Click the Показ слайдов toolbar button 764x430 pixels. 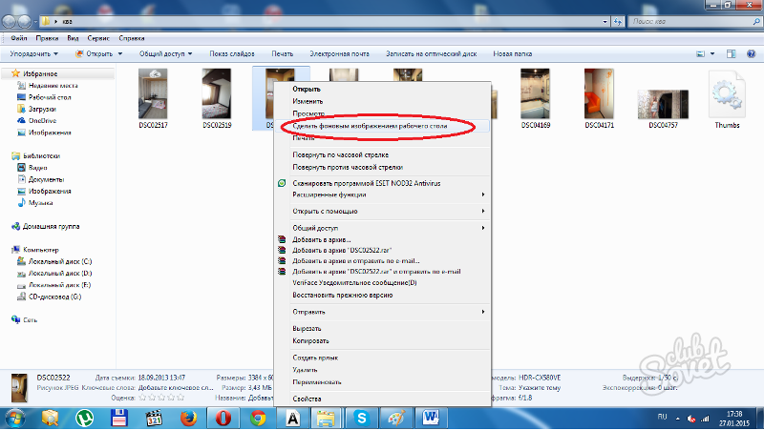[232, 54]
